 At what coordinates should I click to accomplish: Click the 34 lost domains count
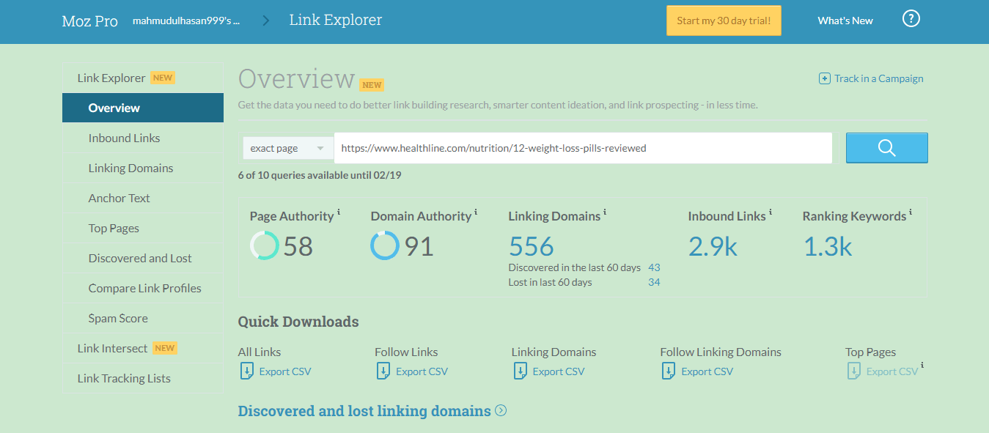[654, 282]
